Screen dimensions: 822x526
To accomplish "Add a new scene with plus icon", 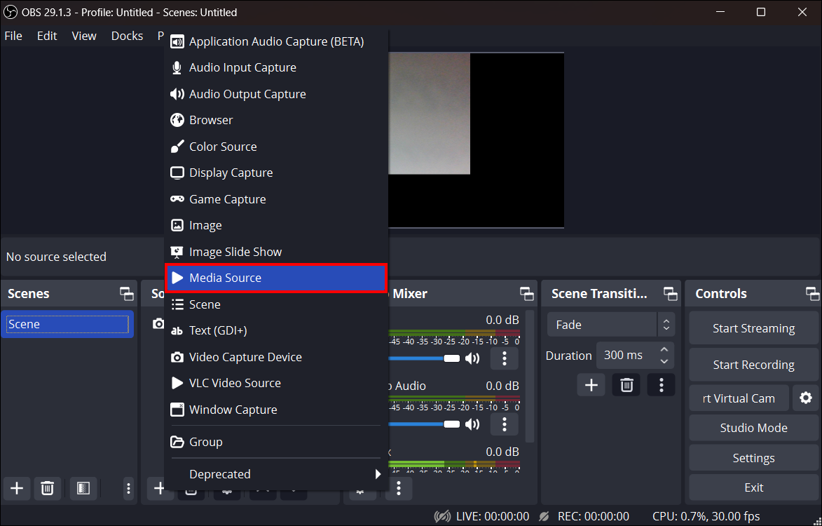I will 17,488.
